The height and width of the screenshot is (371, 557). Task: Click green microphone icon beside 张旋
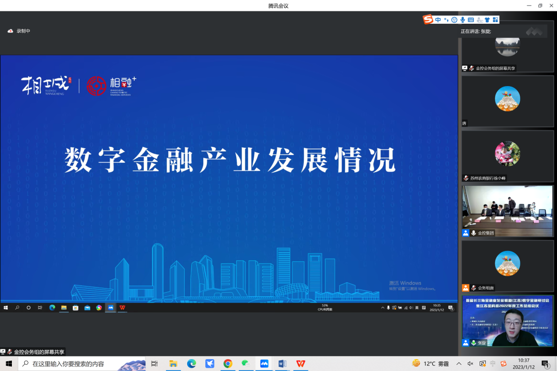point(473,343)
